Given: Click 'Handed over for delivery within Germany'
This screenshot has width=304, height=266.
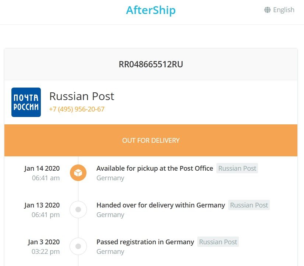Looking at the screenshot, I should coord(160,205).
